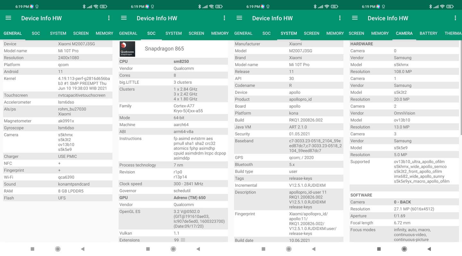Click the GPU value 'Adreno (TM) 650'

pos(190,198)
